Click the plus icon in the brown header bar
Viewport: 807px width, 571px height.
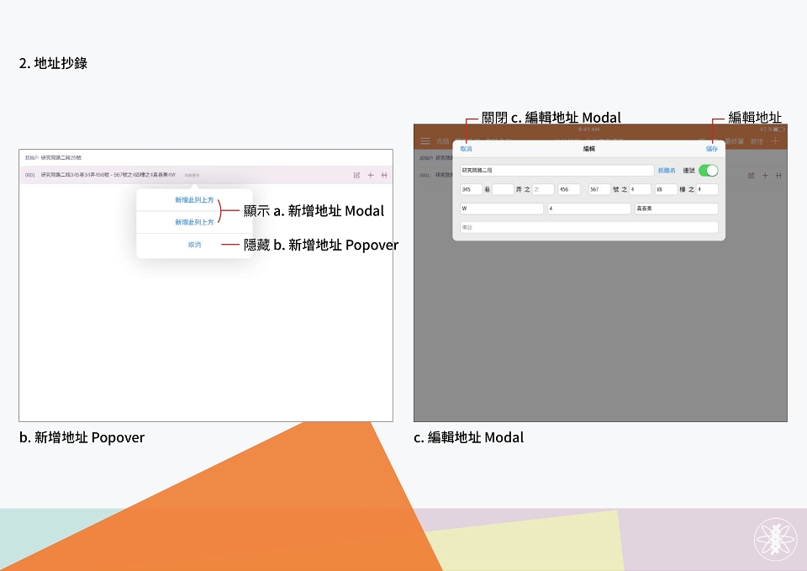(x=775, y=141)
